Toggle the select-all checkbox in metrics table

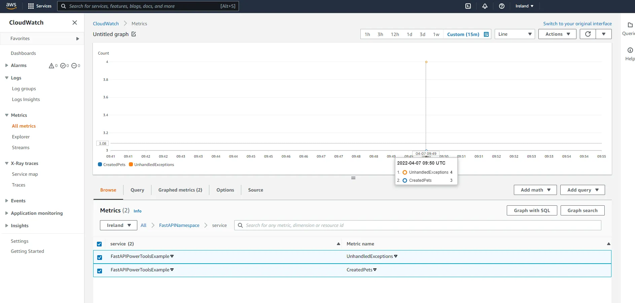pos(100,244)
